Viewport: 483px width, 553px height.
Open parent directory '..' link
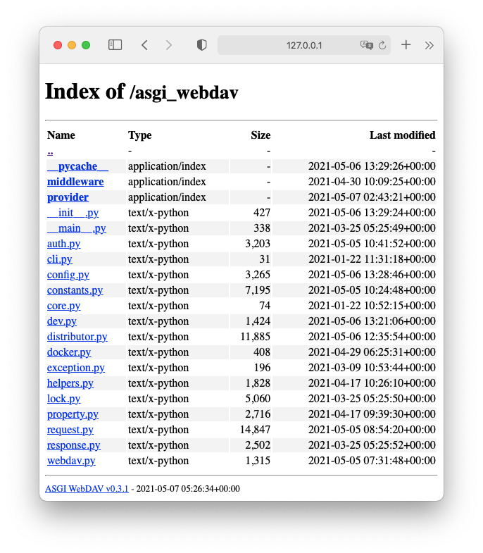pyautogui.click(x=50, y=152)
